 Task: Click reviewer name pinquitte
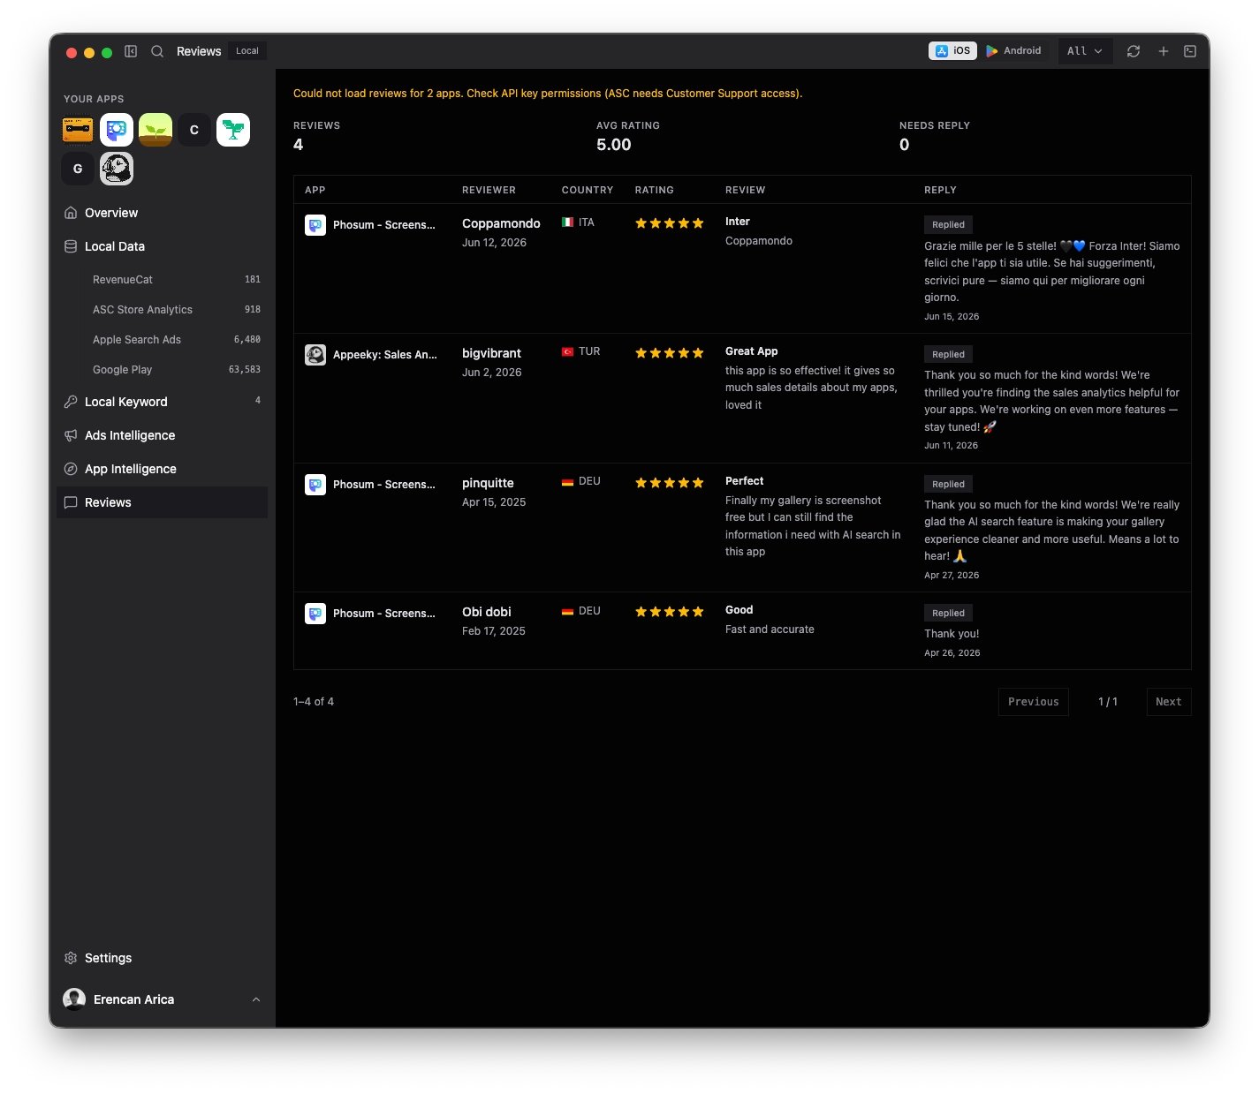[x=488, y=483]
